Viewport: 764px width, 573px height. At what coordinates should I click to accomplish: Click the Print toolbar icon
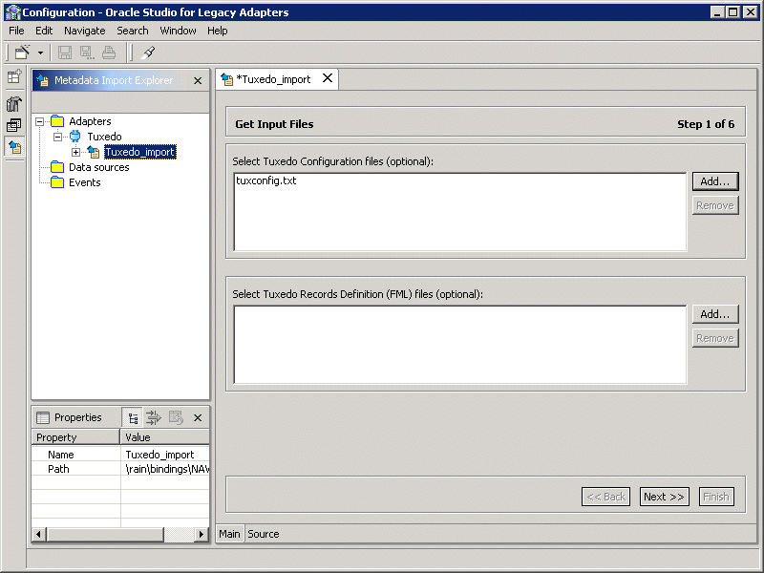[x=109, y=53]
